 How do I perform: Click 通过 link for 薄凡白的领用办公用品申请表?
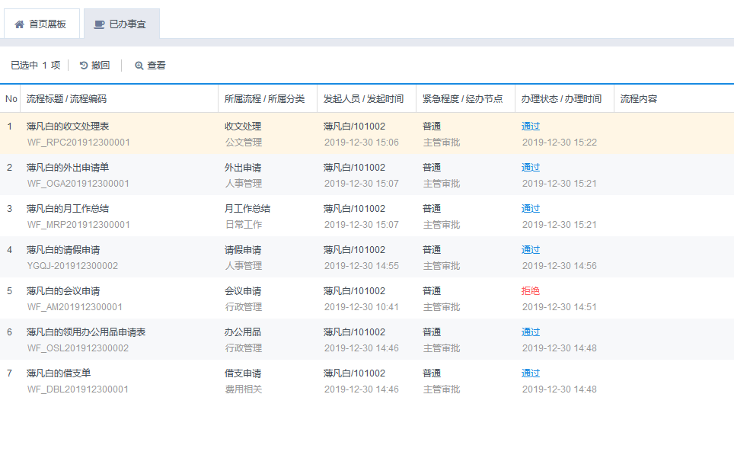coord(531,332)
